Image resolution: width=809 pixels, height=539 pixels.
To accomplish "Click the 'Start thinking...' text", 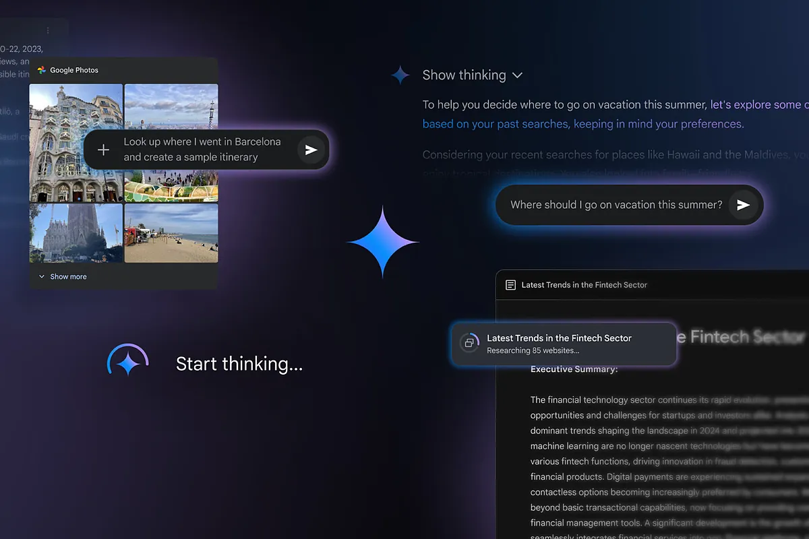I will pos(239,364).
